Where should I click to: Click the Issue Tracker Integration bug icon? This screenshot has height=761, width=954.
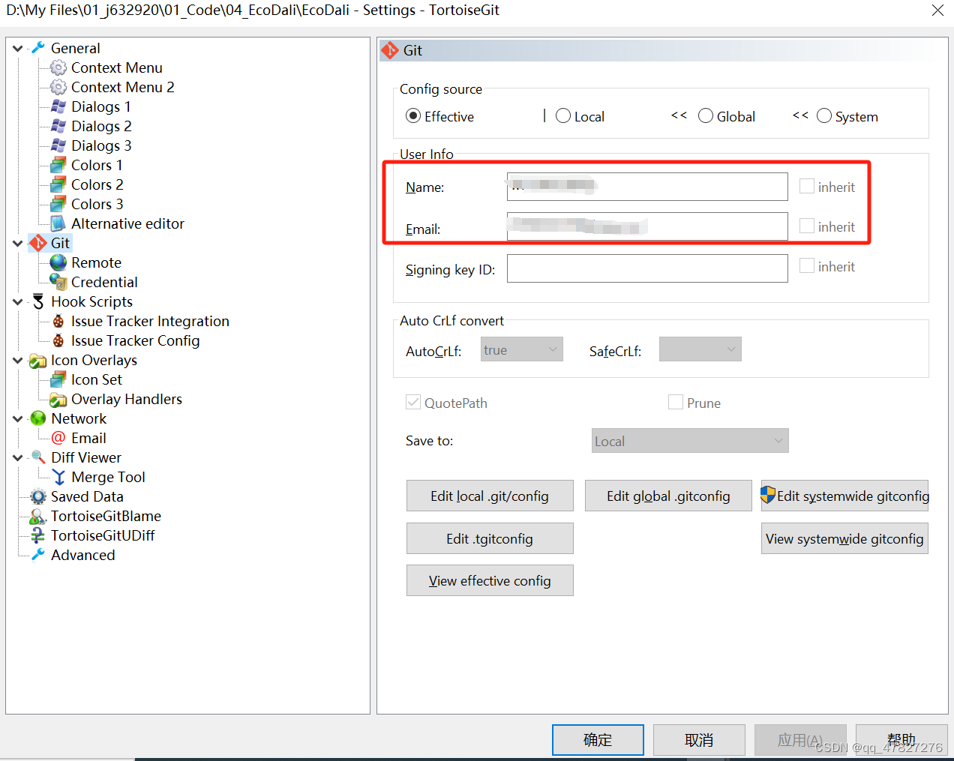pos(58,321)
